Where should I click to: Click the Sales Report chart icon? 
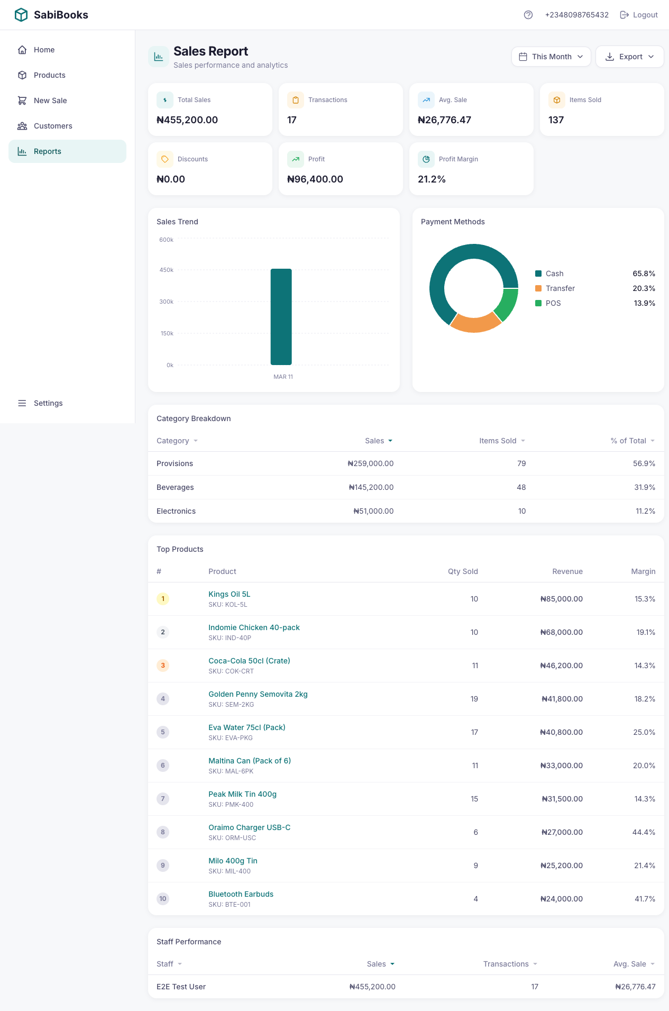pos(159,57)
